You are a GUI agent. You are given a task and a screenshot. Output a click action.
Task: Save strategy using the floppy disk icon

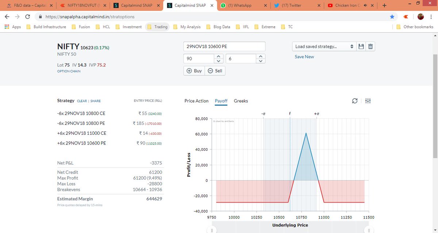(x=361, y=47)
